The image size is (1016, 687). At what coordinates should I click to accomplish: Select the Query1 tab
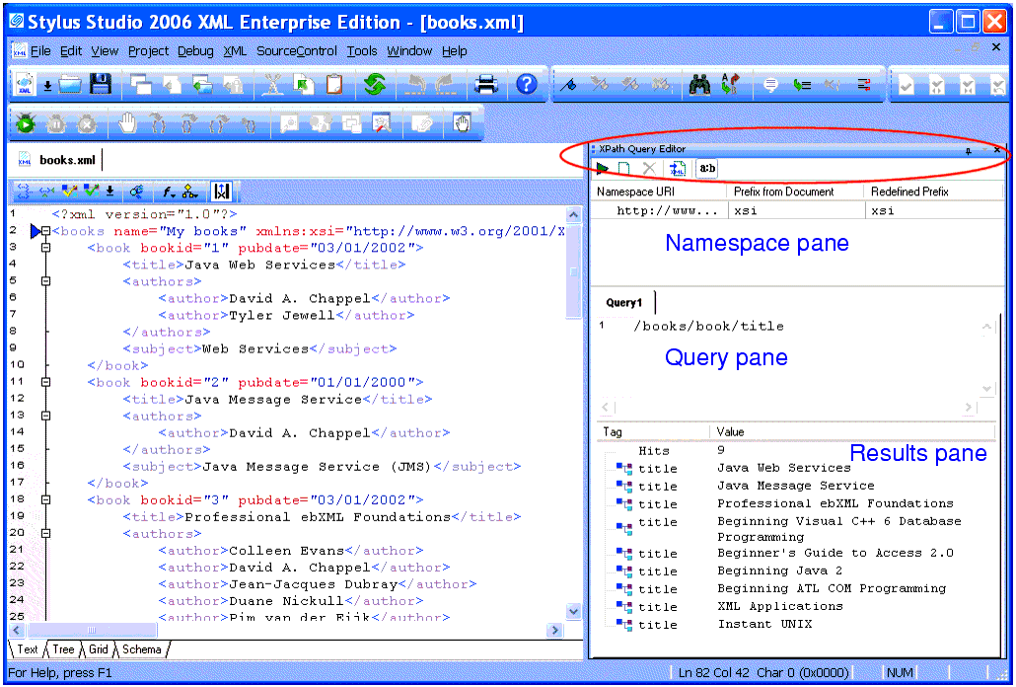(x=623, y=303)
